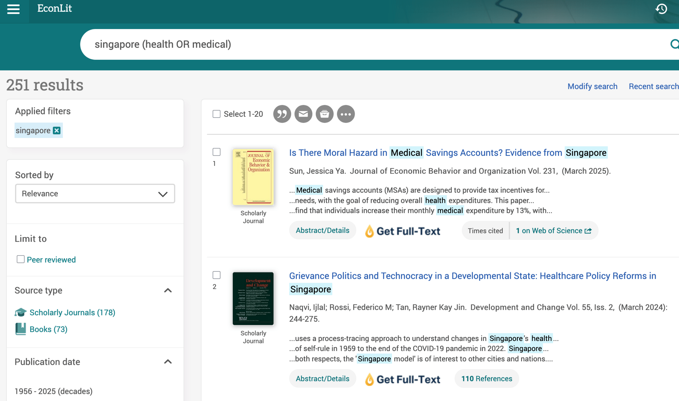Collapse the Publication date section

coord(168,362)
